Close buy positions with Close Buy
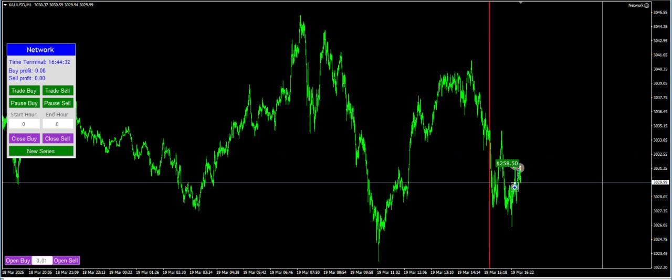Image resolution: width=672 pixels, height=280 pixels. [x=24, y=138]
